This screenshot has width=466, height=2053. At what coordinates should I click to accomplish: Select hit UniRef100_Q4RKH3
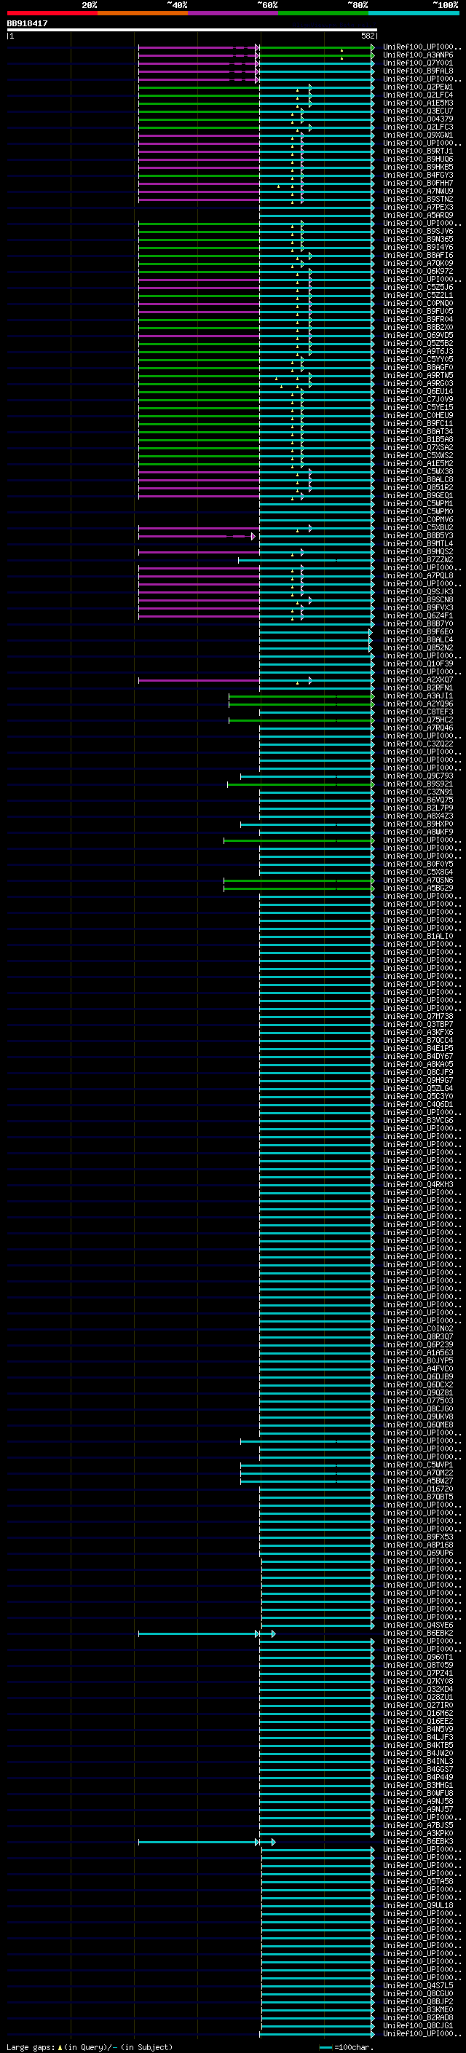(x=417, y=1185)
